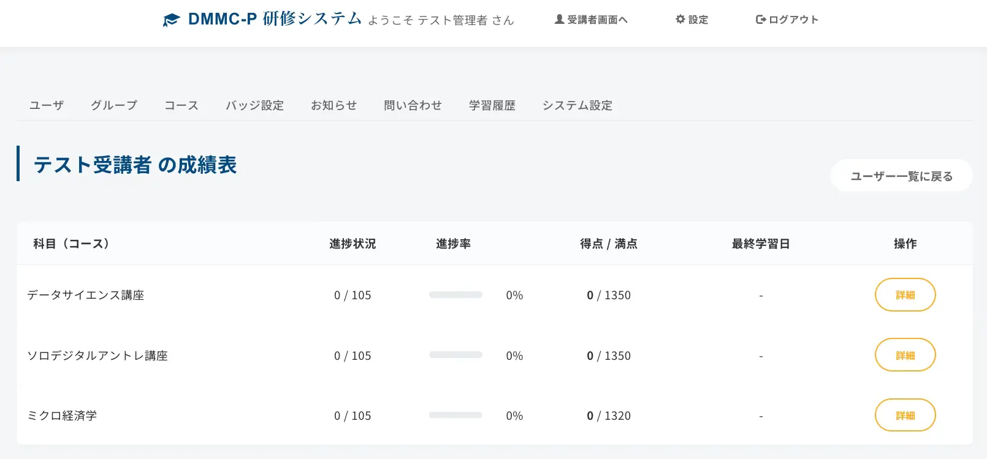
Task: Click the ユーザー一覧に戻る button
Action: 901,176
